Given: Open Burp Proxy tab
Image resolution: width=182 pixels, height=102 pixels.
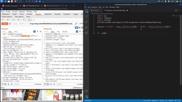Looking at the screenshot, I should 22,14.
